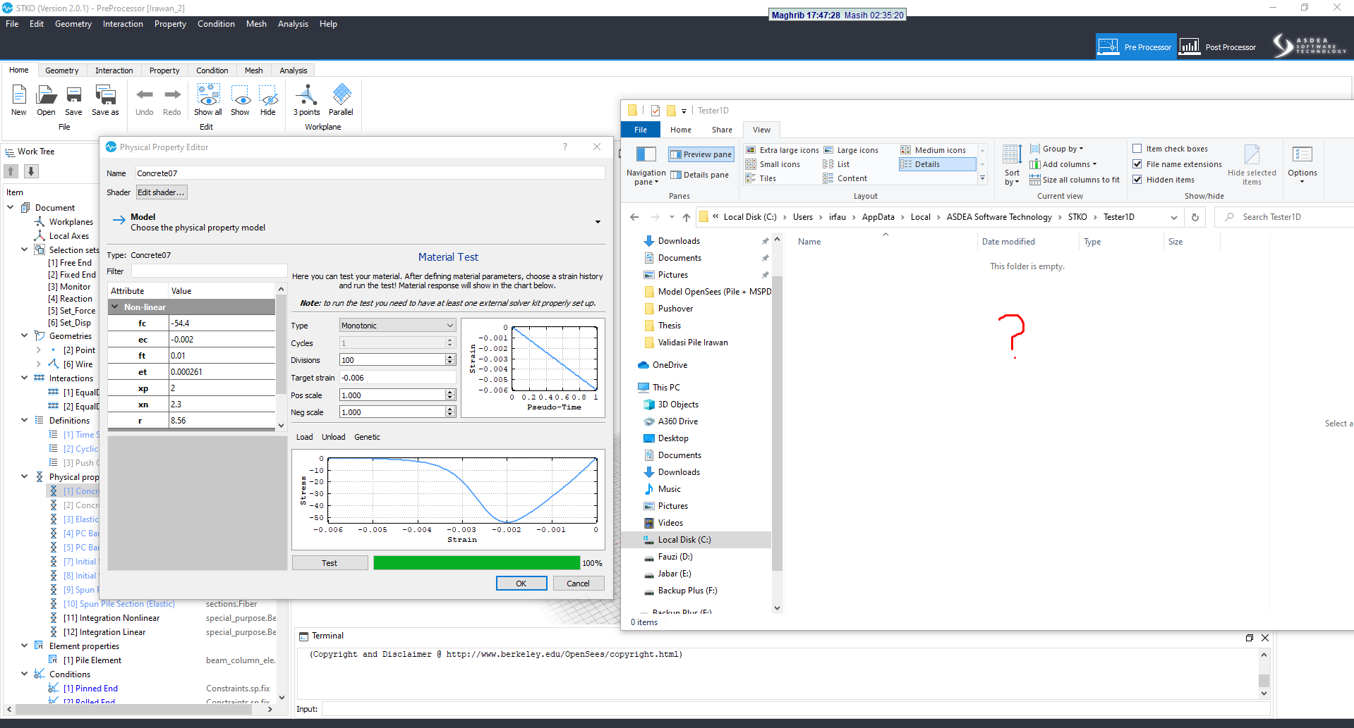
Task: Open the address bar history dropdown
Action: click(1173, 217)
